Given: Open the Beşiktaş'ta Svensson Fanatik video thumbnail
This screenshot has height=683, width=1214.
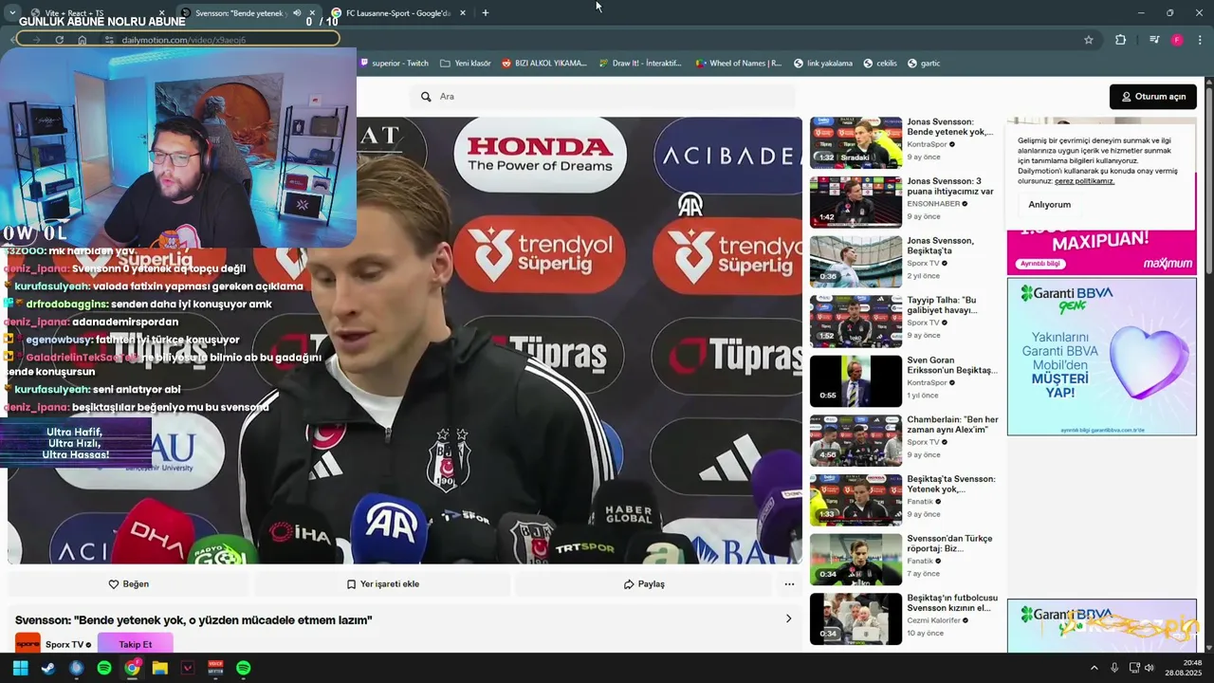Looking at the screenshot, I should coord(855,500).
